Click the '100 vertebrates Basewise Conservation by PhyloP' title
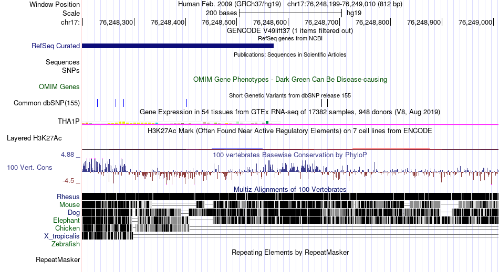This screenshot has height=272, width=499. [290, 155]
